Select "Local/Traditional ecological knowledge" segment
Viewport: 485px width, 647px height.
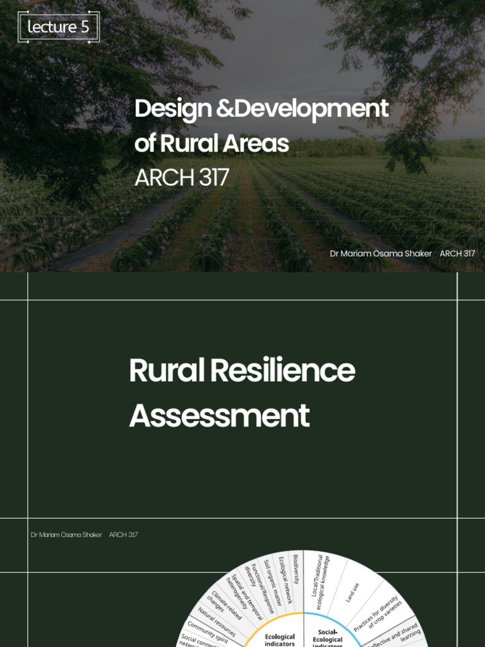pyautogui.click(x=320, y=582)
